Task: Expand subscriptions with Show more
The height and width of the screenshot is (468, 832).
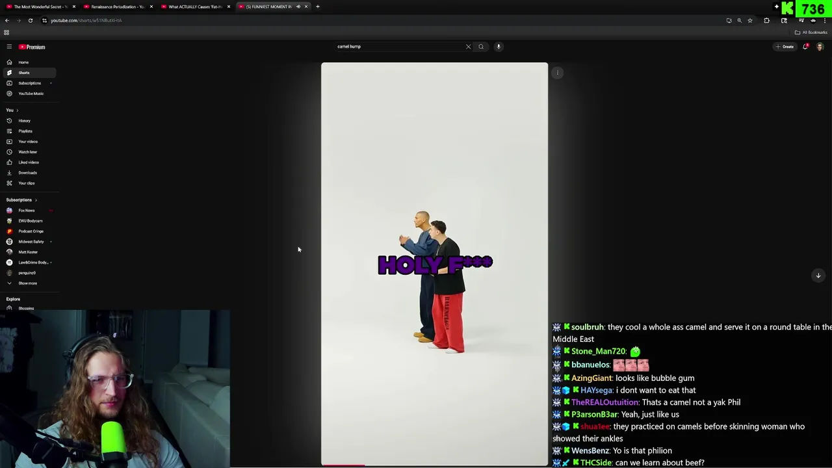Action: 28,283
